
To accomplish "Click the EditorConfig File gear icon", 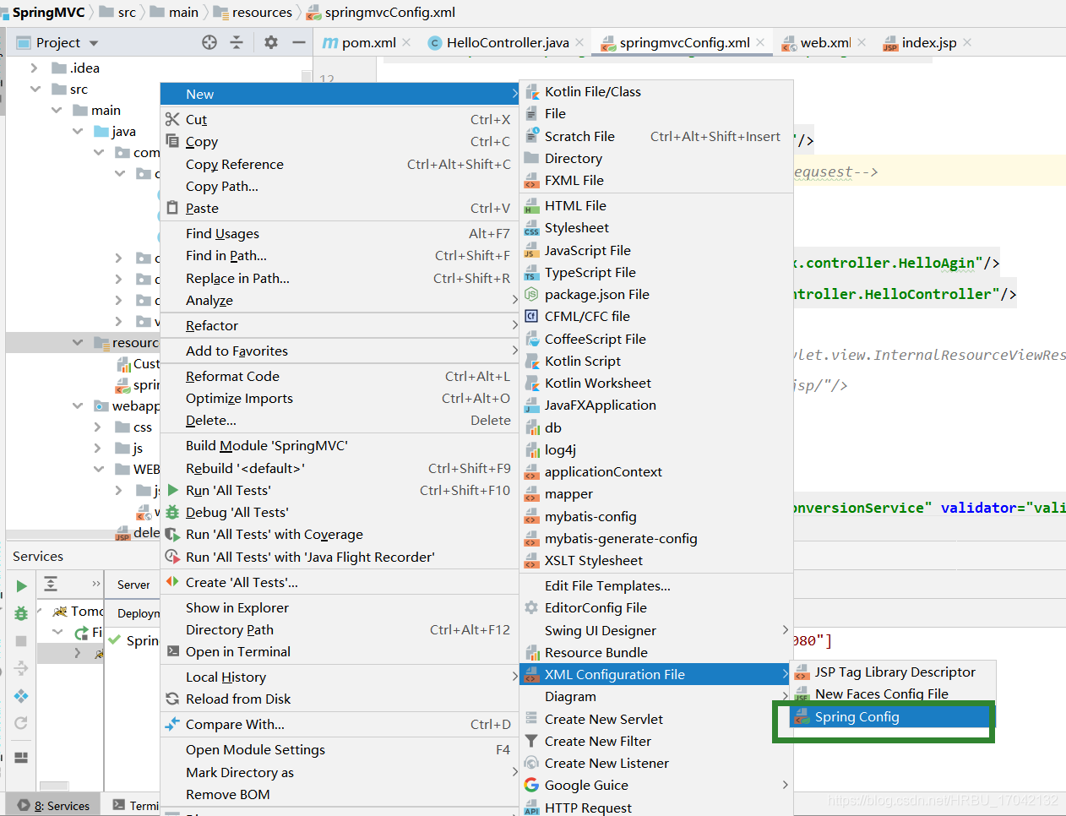I will (x=531, y=608).
